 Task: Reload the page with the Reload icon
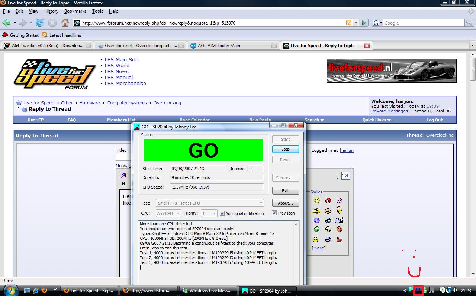(x=40, y=23)
